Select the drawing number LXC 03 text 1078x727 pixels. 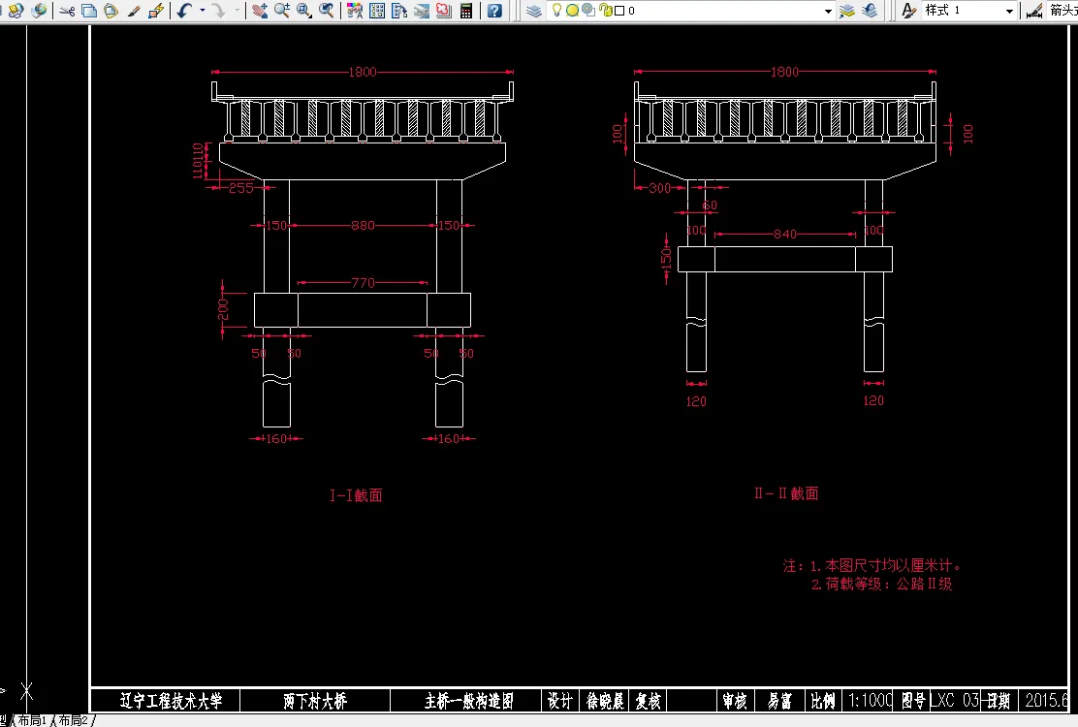pos(954,701)
